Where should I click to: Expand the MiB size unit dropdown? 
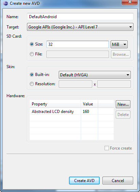click(119, 44)
